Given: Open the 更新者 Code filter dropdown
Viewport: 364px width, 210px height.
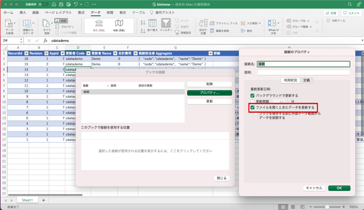Looking at the screenshot, I should [x=88, y=53].
